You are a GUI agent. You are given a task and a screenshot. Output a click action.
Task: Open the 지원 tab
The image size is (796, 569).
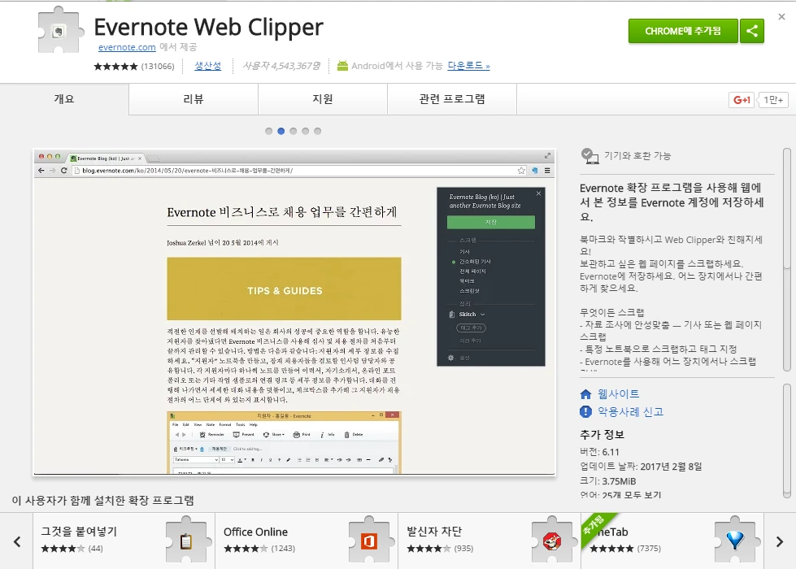[x=323, y=99]
